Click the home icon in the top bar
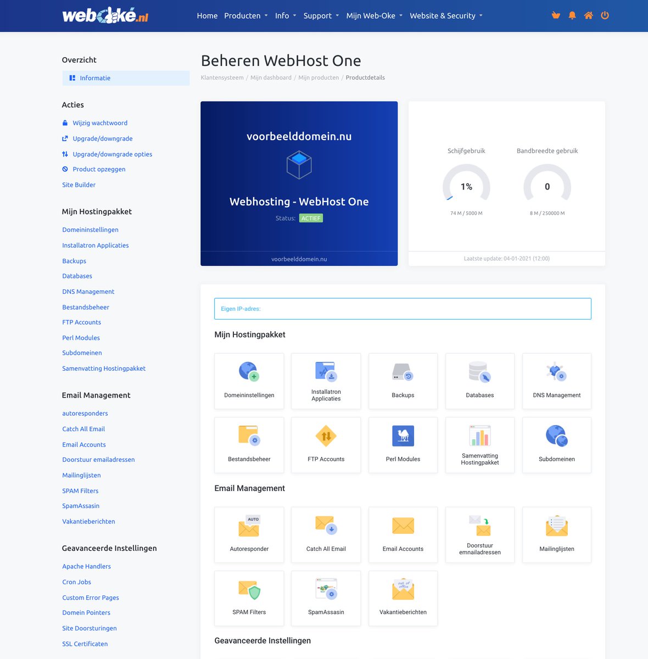The height and width of the screenshot is (659, 648). pos(588,15)
